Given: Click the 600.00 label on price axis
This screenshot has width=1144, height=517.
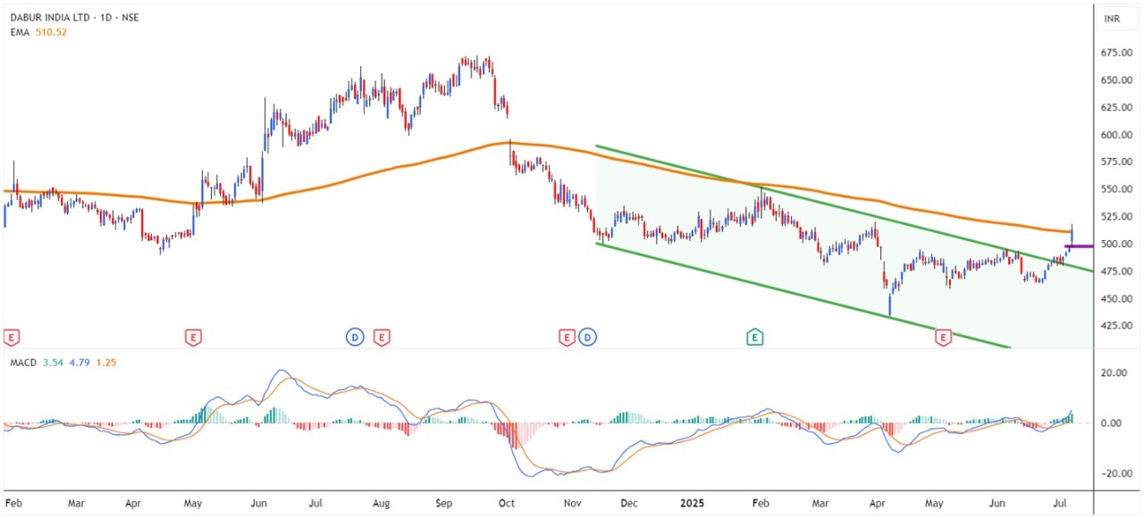Looking at the screenshot, I should (x=1115, y=135).
